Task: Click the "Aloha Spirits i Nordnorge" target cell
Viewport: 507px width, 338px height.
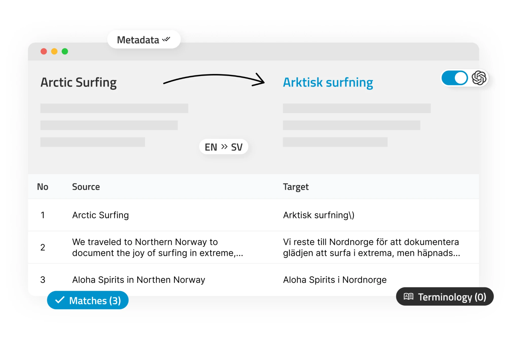Action: 335,280
